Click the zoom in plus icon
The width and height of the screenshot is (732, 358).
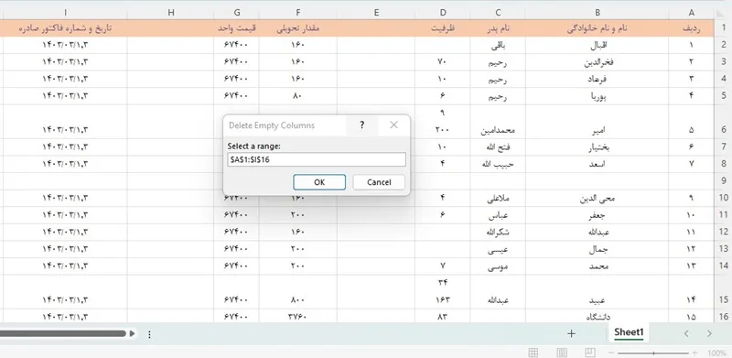(695, 353)
